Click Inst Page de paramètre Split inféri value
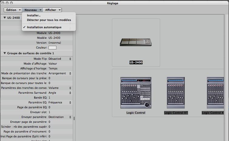Image resolution: width=229 pixels, height=141 pixels. [x=49, y=136]
